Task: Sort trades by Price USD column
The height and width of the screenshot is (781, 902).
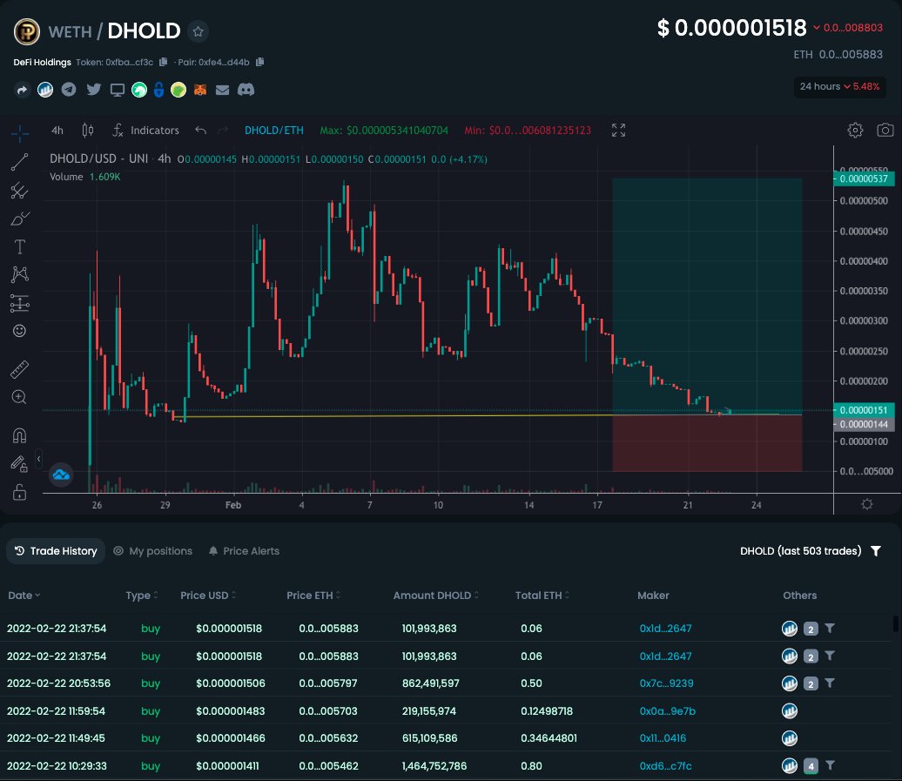Action: coord(208,596)
